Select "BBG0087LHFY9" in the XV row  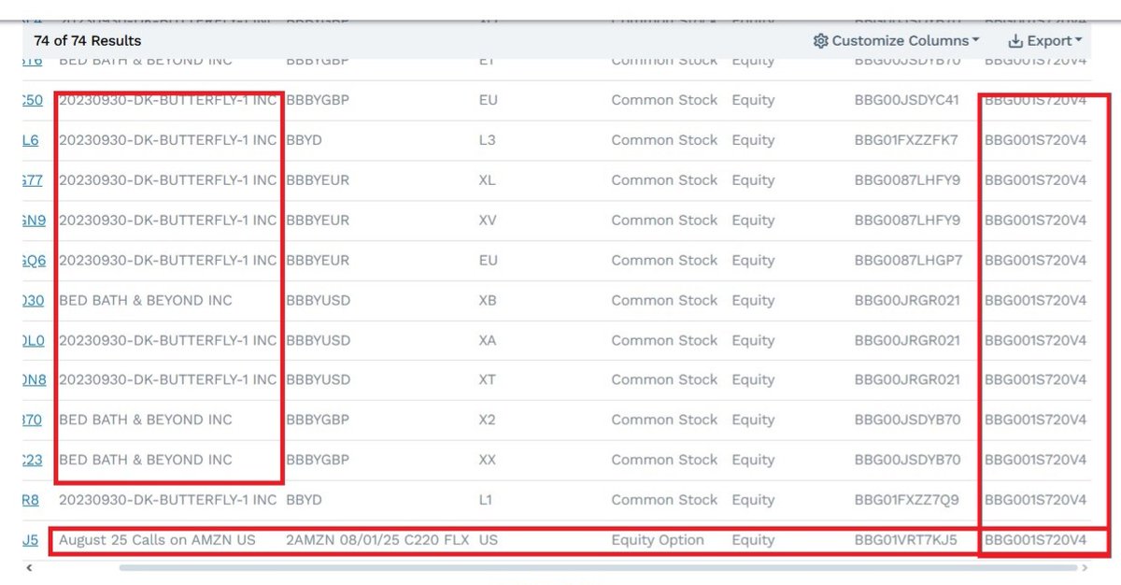coord(907,221)
